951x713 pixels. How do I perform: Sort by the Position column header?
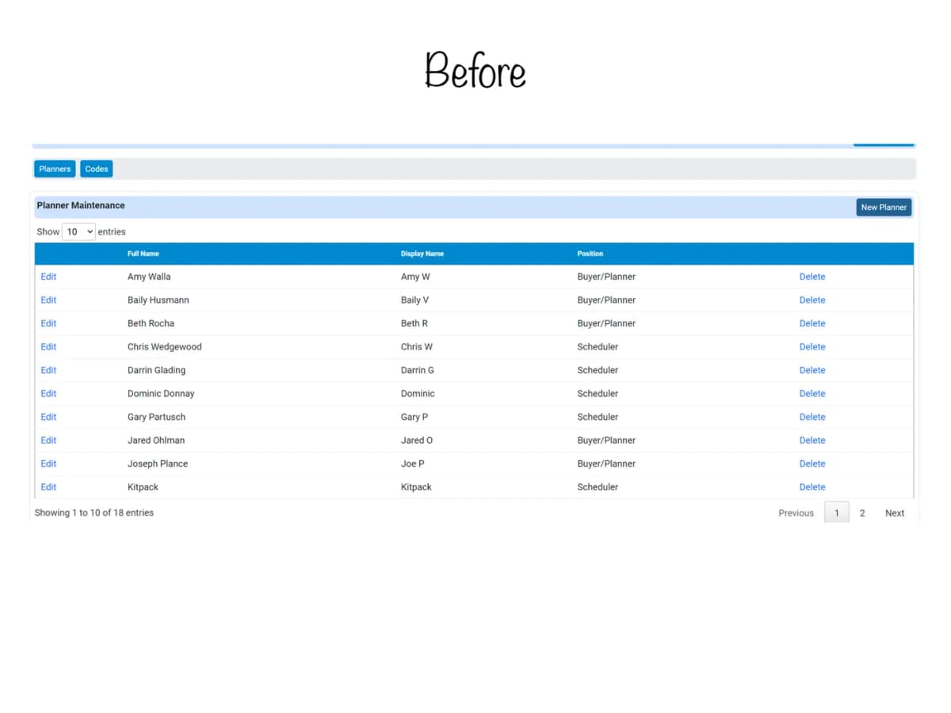coord(590,254)
